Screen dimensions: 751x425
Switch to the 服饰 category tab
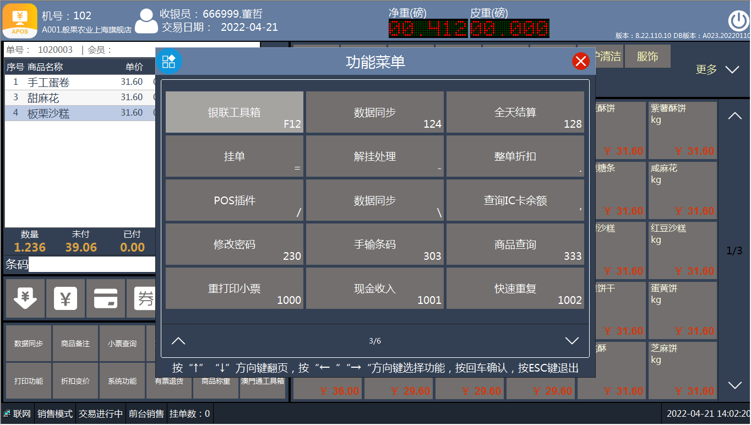pyautogui.click(x=647, y=56)
